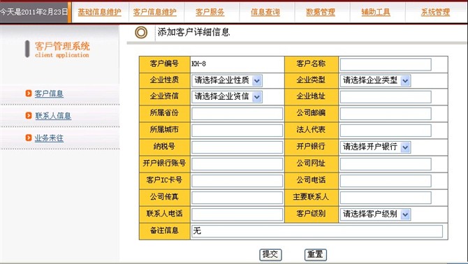Click the 添加客户详细信息 page heading
The height and width of the screenshot is (264, 468).
click(x=193, y=32)
